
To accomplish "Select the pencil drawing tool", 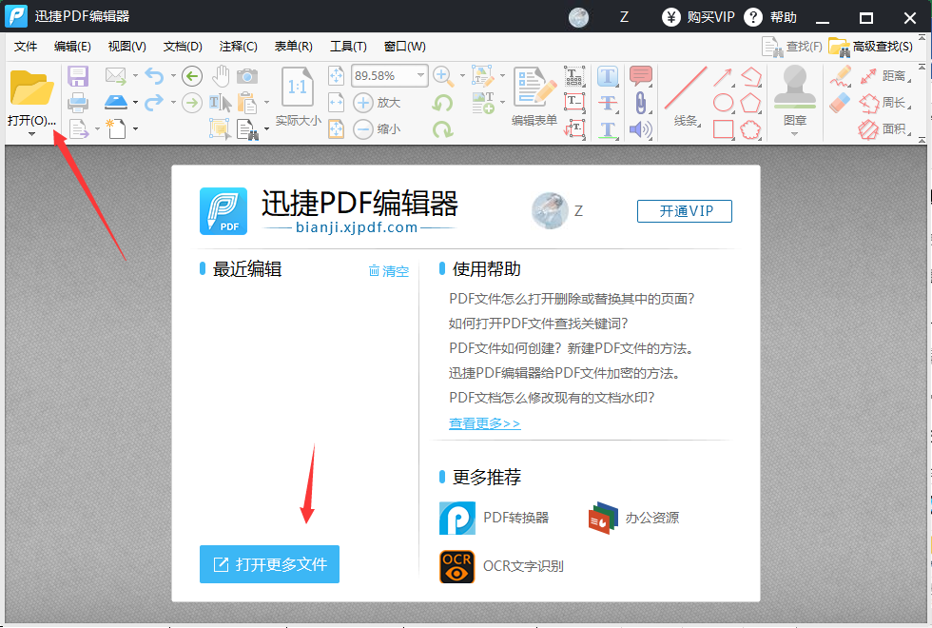I will pos(841,76).
